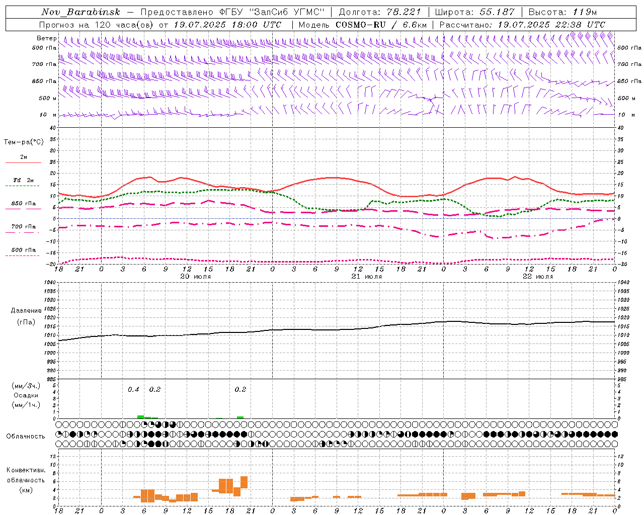Click the Тем-ра(°C) temperature axis title
Viewport: 644px width, 515px height.
24,142
